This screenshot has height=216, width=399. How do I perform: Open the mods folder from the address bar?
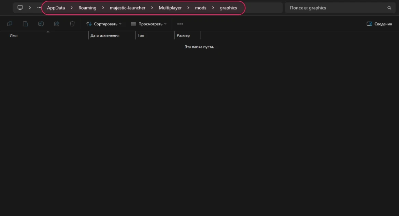coord(201,8)
